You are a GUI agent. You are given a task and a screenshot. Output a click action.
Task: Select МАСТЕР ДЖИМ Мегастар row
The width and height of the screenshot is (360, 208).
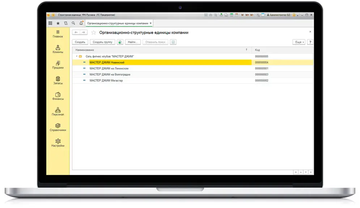coord(192,80)
